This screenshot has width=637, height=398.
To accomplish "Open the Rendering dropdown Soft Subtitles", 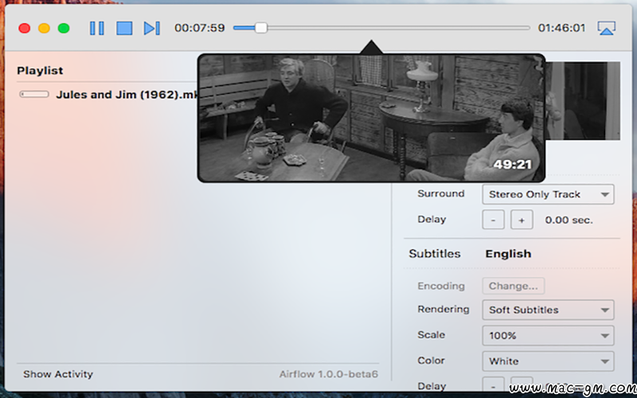I will (548, 310).
